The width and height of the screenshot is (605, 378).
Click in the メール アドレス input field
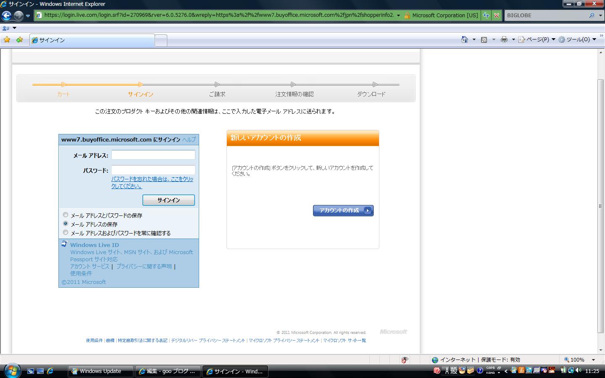[x=153, y=155]
